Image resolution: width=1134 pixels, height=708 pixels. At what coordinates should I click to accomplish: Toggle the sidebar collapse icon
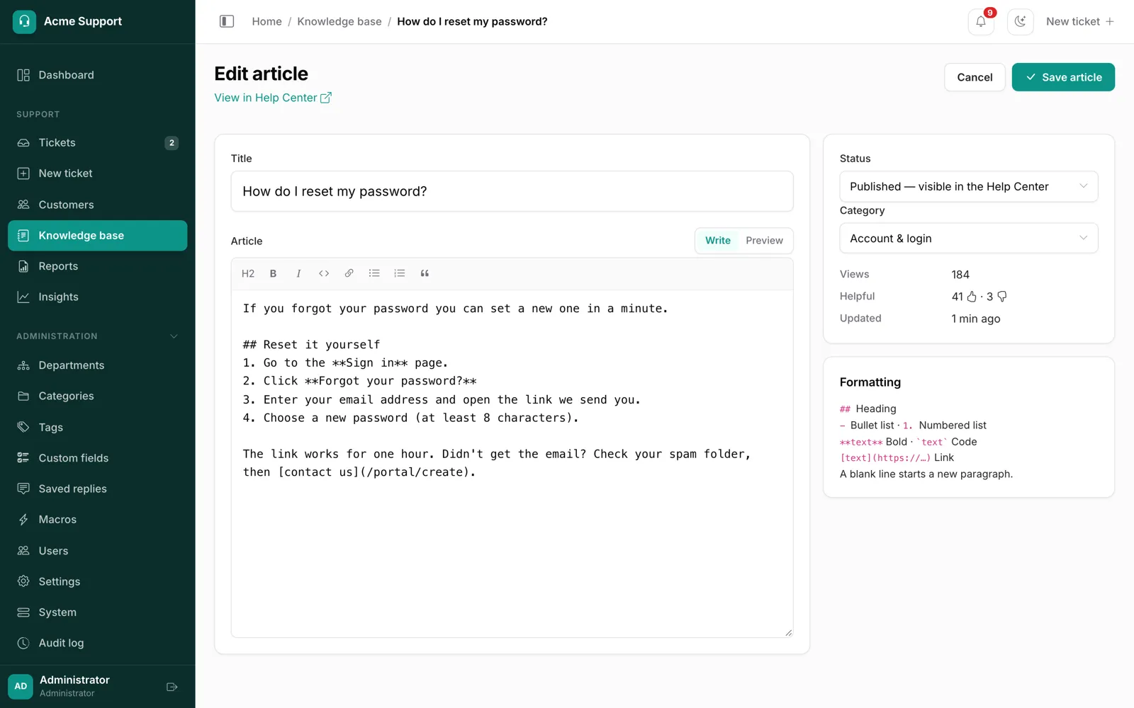point(227,21)
